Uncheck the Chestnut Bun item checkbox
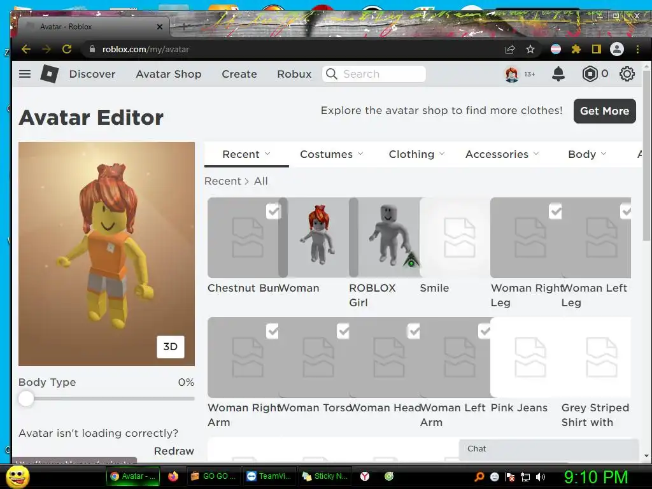 273,211
